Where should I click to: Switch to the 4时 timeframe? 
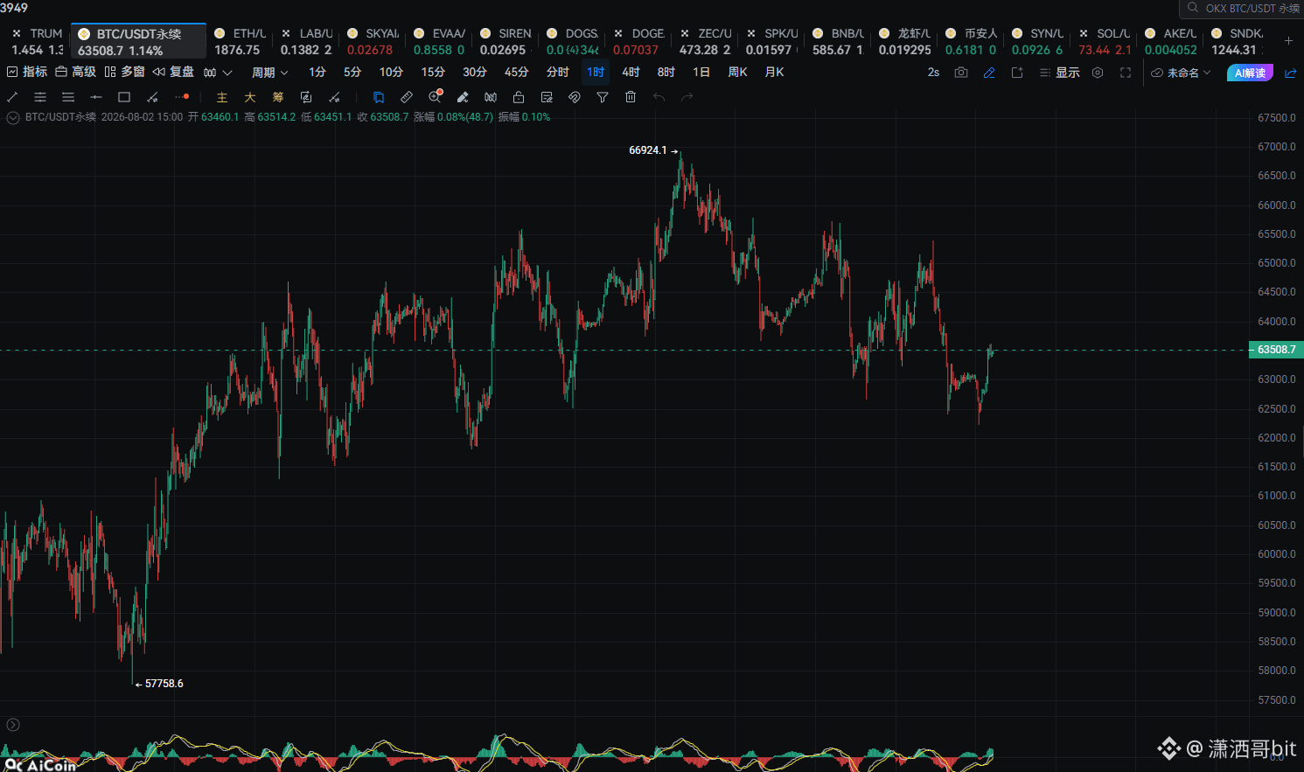(x=631, y=73)
